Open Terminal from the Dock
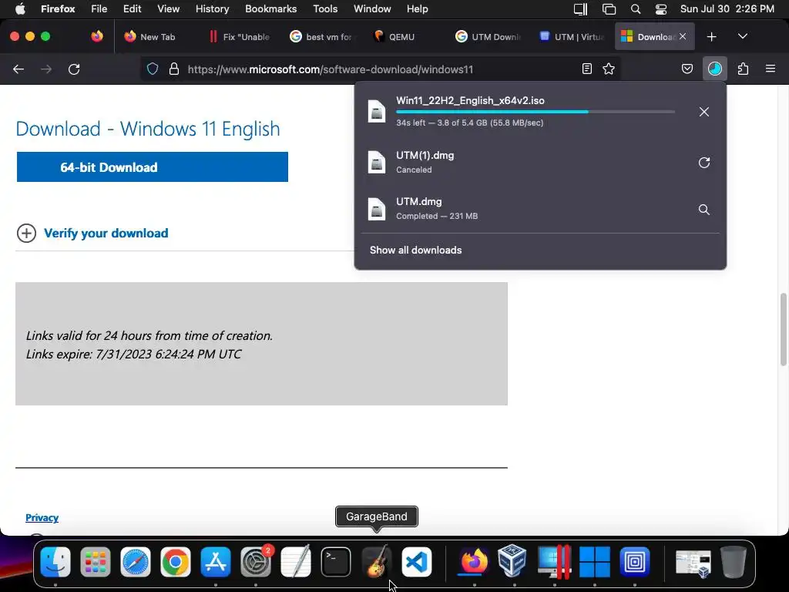Viewport: 789px width, 592px height. click(x=336, y=561)
